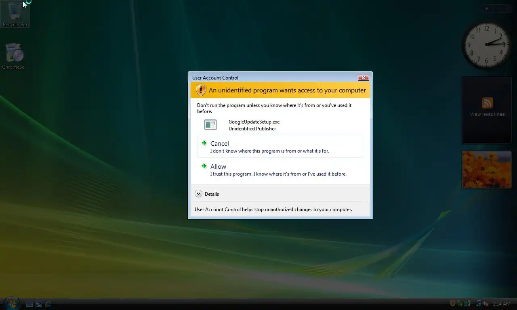Expand the Details section of the dialog
This screenshot has width=517, height=310.
point(207,194)
